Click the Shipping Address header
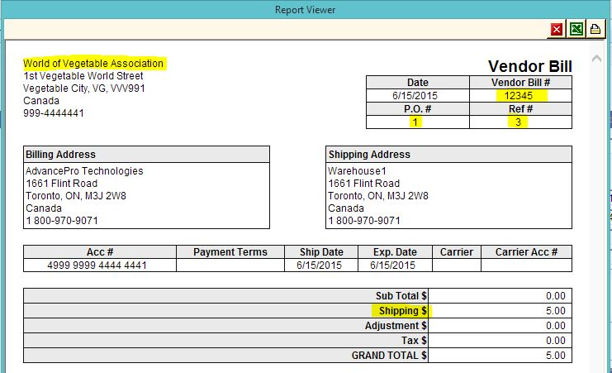The height and width of the screenshot is (373, 612). point(369,155)
